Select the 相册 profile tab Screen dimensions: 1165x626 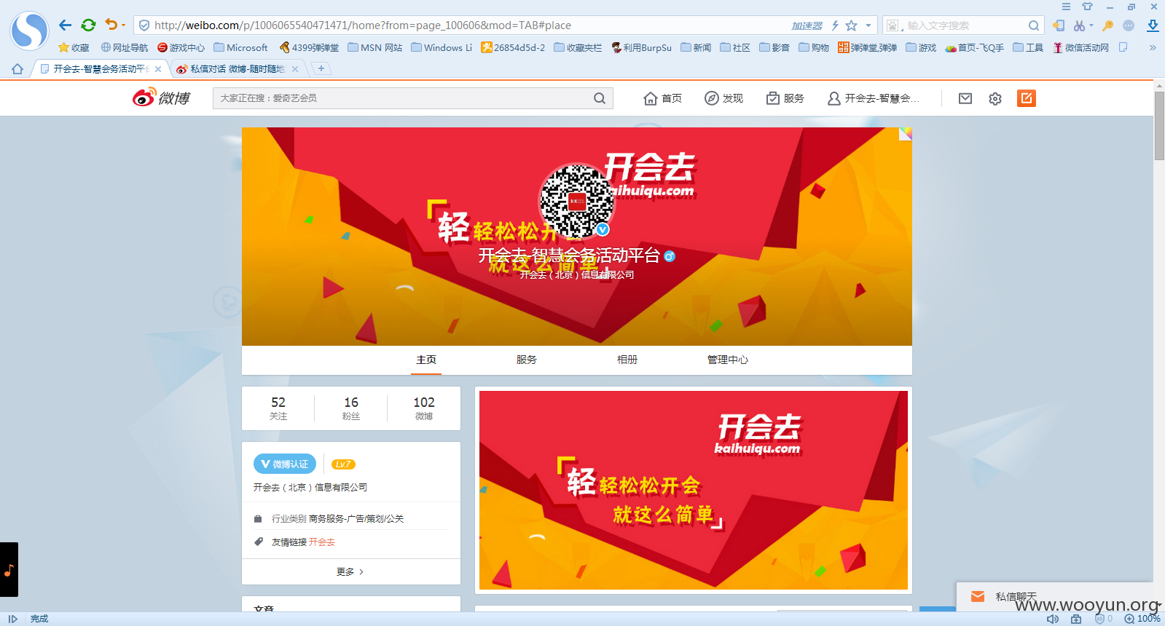(x=627, y=360)
